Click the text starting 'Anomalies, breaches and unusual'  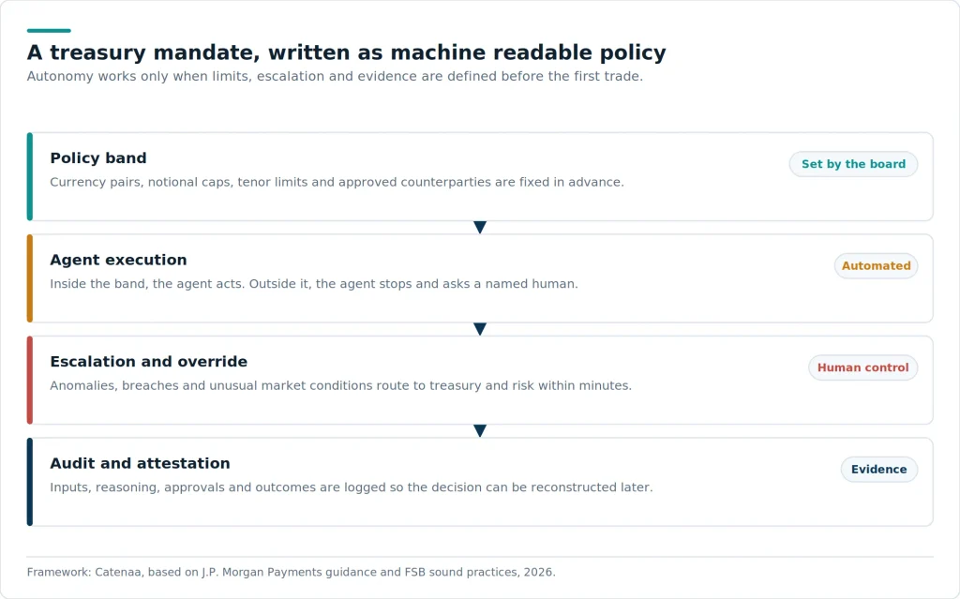pos(341,385)
